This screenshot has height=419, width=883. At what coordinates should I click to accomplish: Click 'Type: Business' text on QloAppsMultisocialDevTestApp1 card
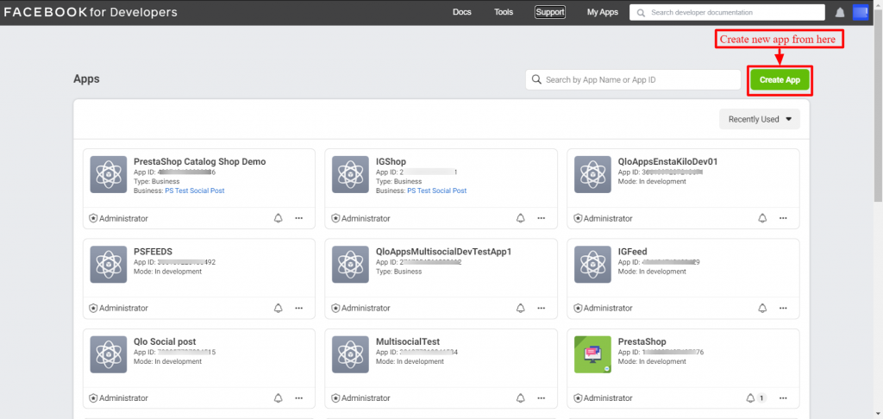(398, 272)
